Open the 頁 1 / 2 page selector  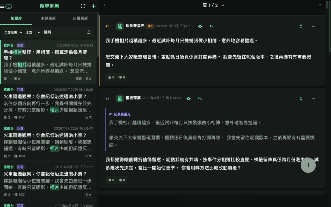(x=214, y=5)
